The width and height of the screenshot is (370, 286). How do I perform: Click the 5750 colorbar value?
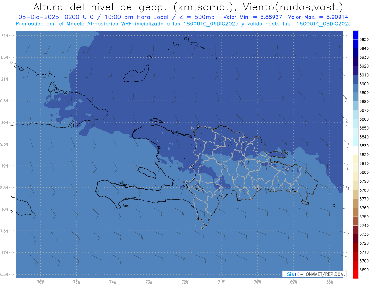click(364, 217)
